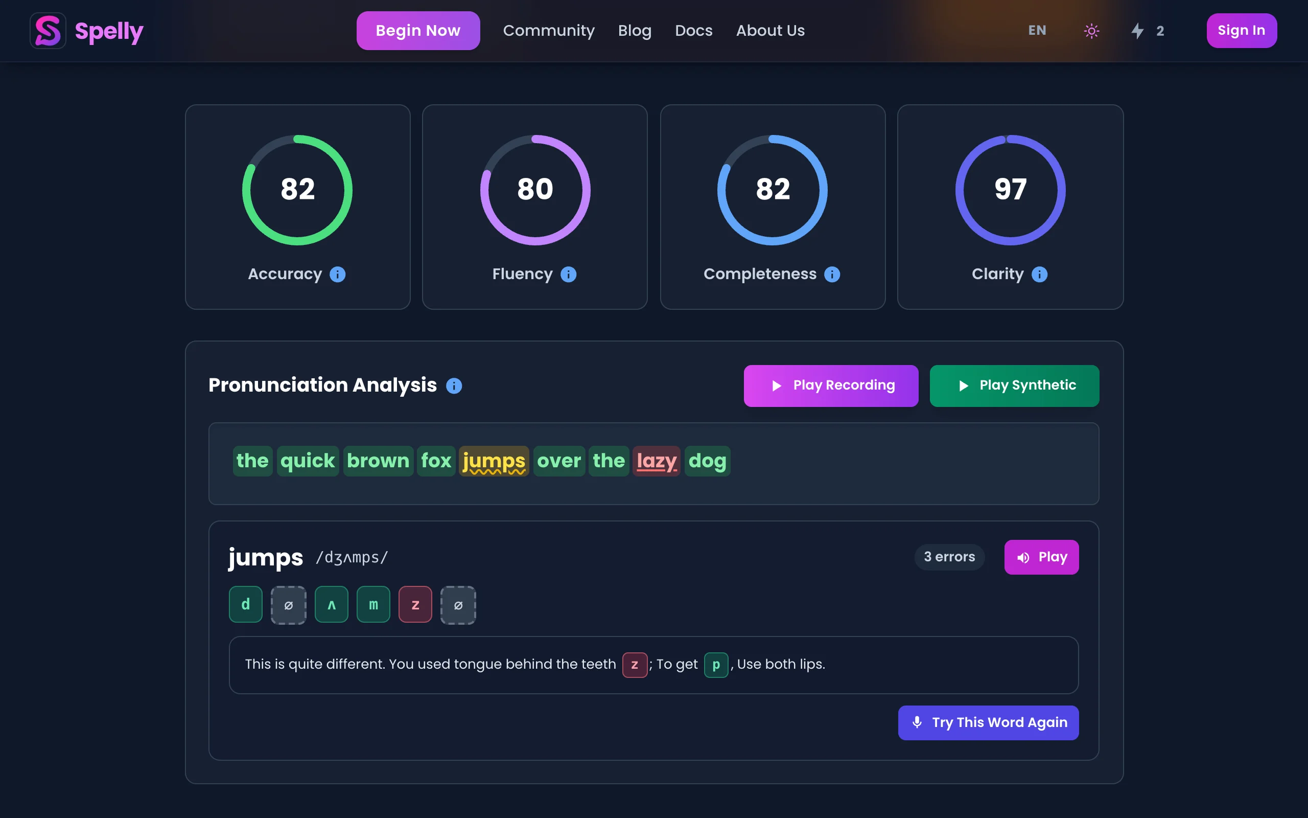Open the Community menu item

point(548,31)
